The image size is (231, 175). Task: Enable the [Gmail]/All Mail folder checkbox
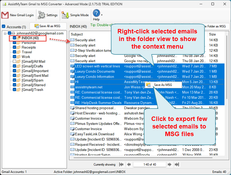14,61
